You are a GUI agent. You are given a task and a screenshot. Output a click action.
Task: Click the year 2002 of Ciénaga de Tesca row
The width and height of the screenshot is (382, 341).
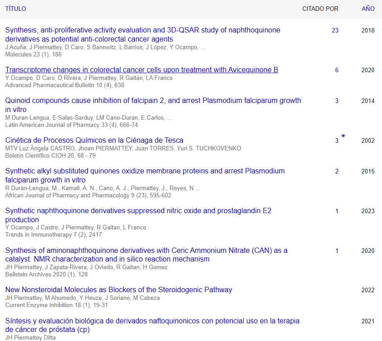[x=368, y=140]
